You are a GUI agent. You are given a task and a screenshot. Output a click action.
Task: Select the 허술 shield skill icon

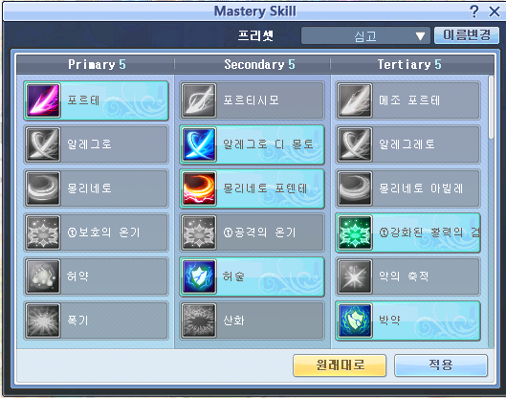[199, 276]
